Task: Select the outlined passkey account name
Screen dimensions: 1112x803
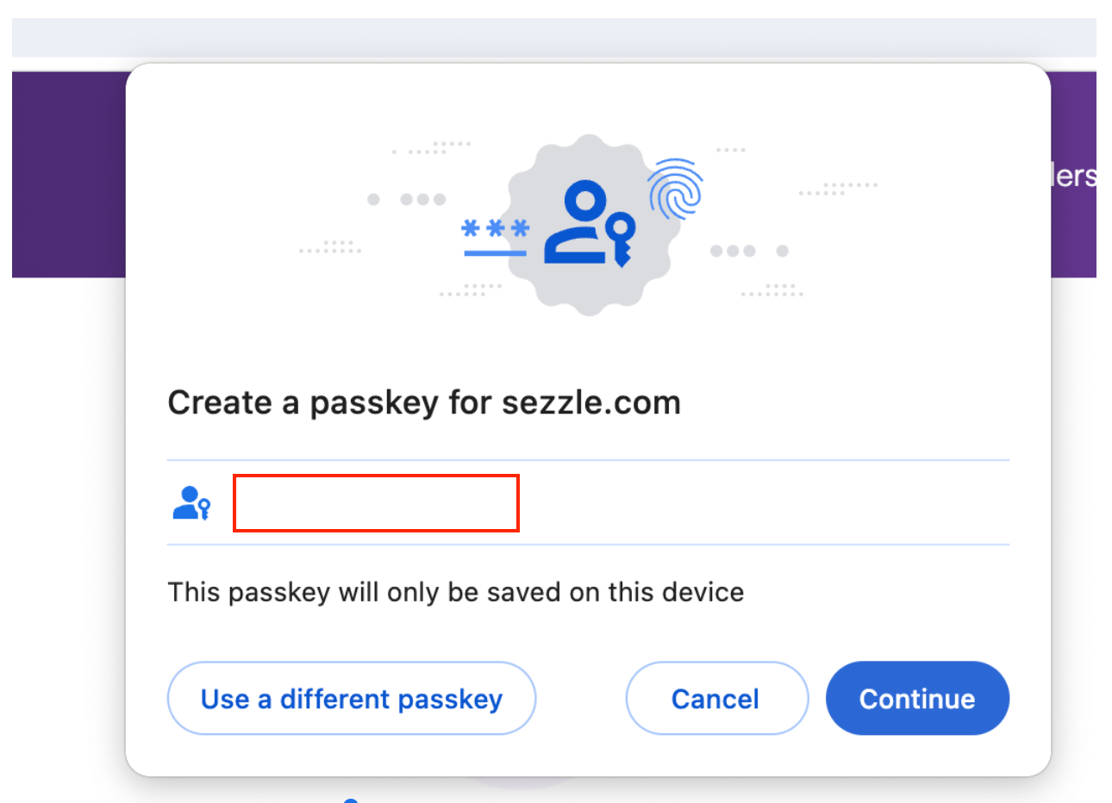Action: coord(376,502)
